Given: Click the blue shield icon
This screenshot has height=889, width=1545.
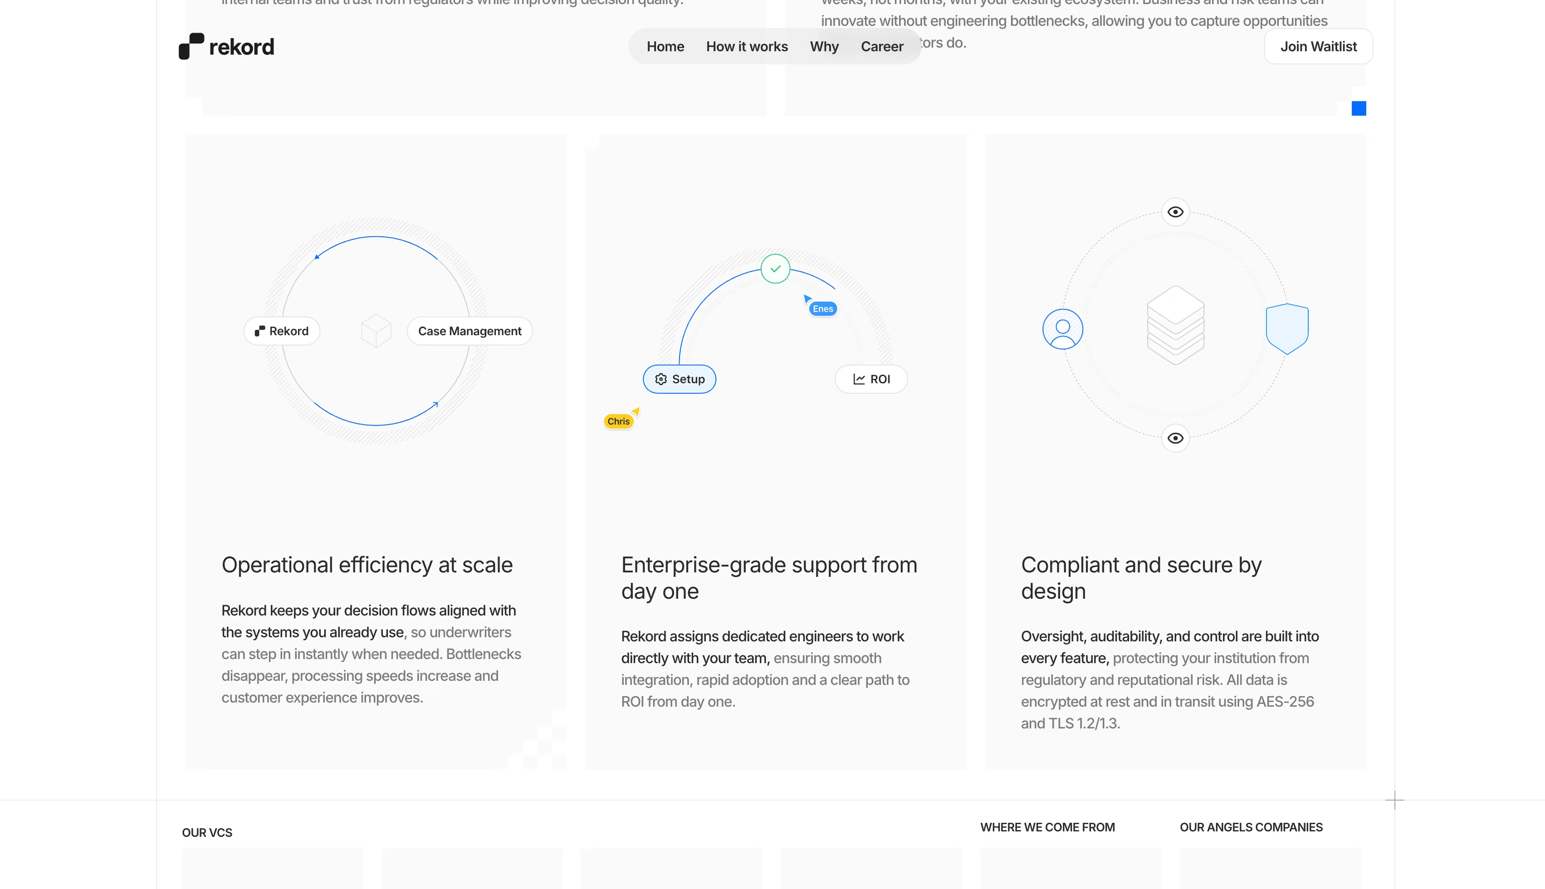Looking at the screenshot, I should (1287, 328).
